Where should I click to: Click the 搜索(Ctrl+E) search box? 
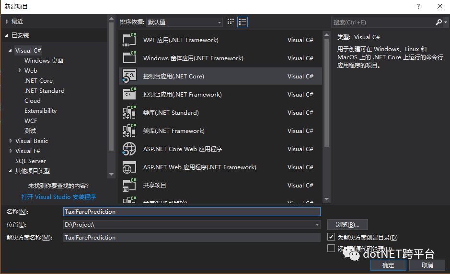tap(383, 22)
